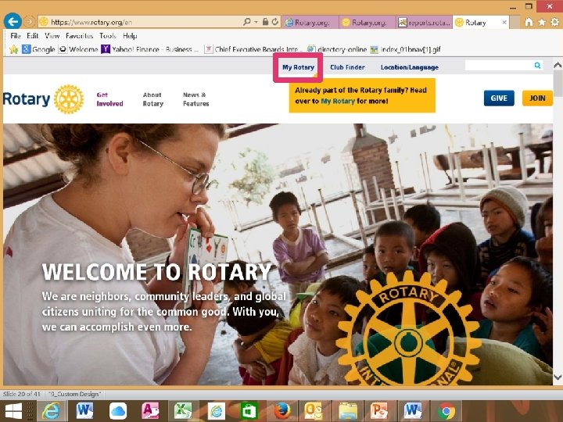Viewport: 563px width, 422px height.
Task: Go back with the browser Back arrow
Action: pos(13,22)
